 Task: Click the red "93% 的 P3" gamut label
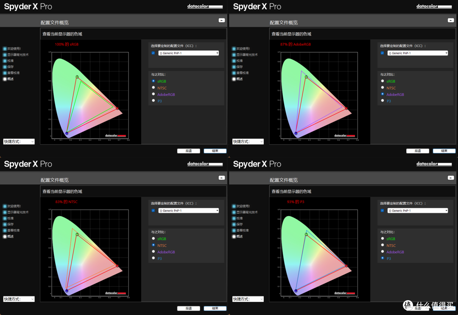pyautogui.click(x=296, y=202)
